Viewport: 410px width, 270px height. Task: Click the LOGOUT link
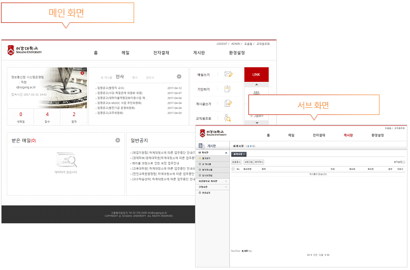222,44
